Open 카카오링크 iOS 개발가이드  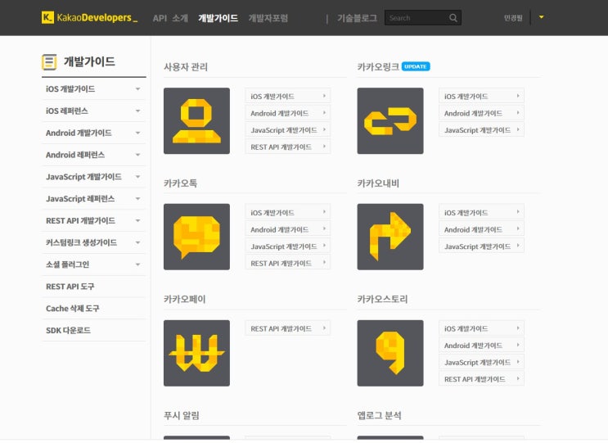point(481,96)
